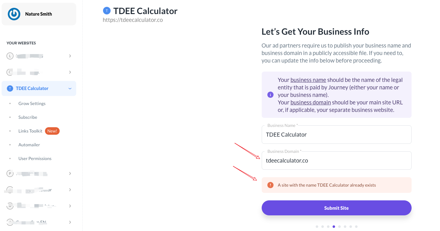The height and width of the screenshot is (231, 440).
Task: Click the business domain underlined link
Action: pyautogui.click(x=310, y=103)
